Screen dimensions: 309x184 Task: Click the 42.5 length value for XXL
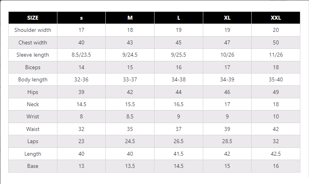[x=276, y=154]
